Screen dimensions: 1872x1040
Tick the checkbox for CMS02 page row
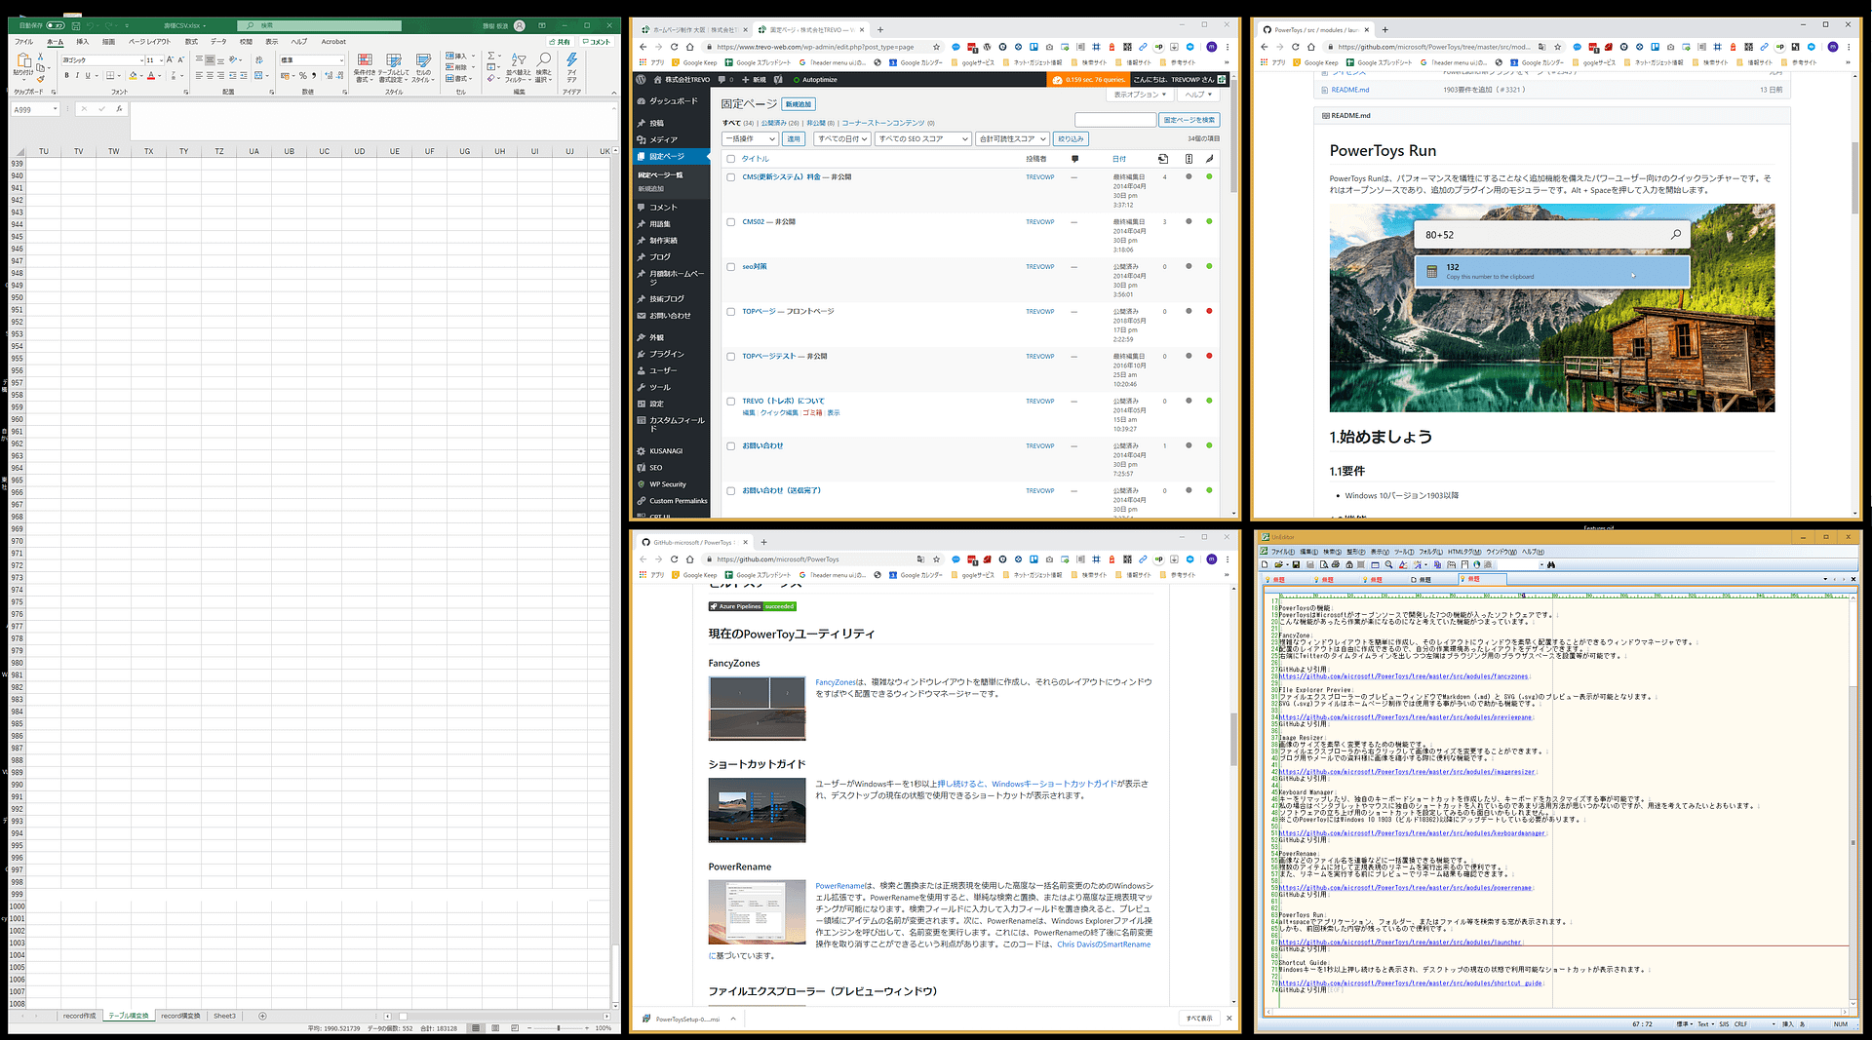731,222
